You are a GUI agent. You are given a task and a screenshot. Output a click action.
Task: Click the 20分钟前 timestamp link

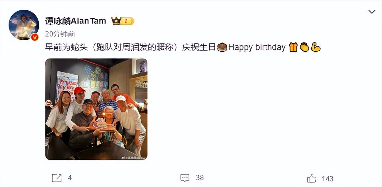(x=60, y=34)
